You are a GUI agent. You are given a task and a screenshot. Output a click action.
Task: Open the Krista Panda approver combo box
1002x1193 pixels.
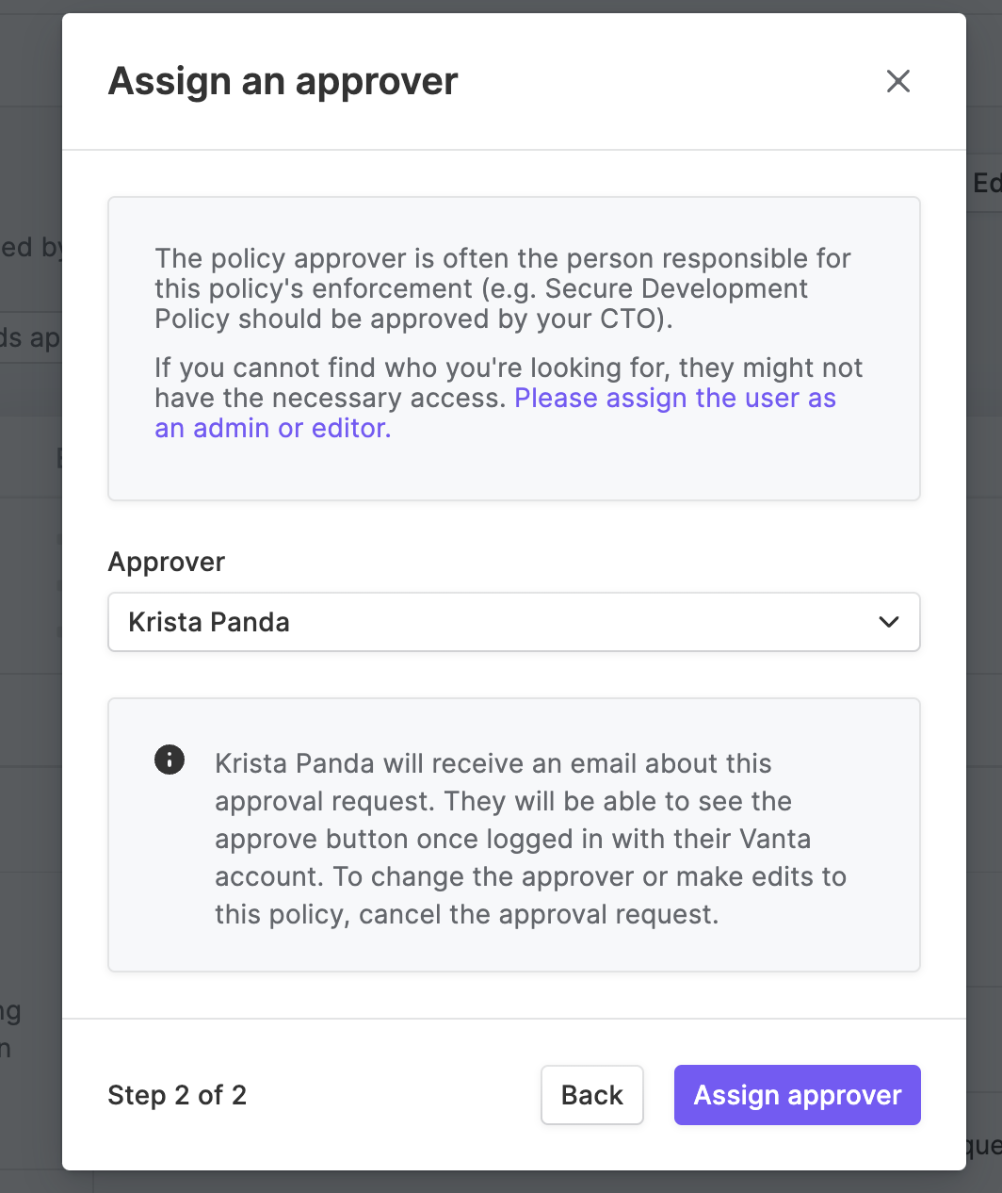(x=514, y=622)
